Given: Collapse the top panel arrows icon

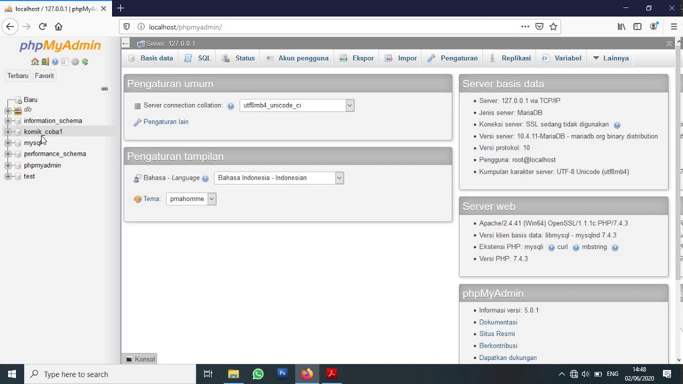Looking at the screenshot, I should tap(669, 44).
